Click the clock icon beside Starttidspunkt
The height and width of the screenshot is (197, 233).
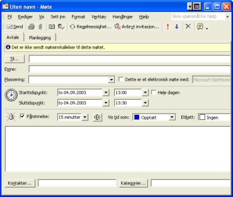click(11, 95)
